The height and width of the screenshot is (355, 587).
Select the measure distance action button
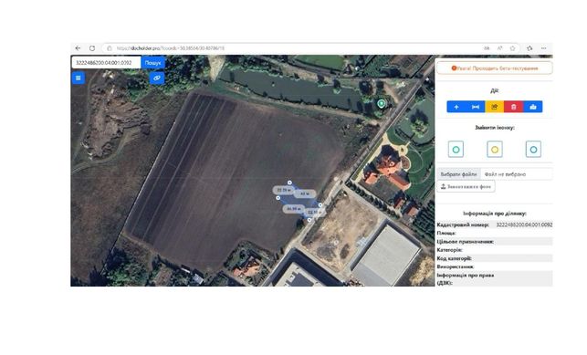click(x=476, y=107)
